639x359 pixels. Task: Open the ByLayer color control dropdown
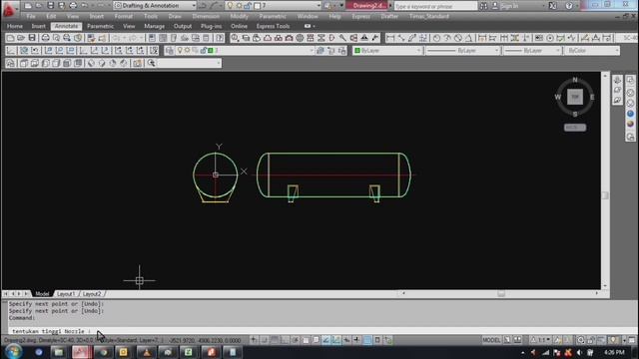point(387,51)
